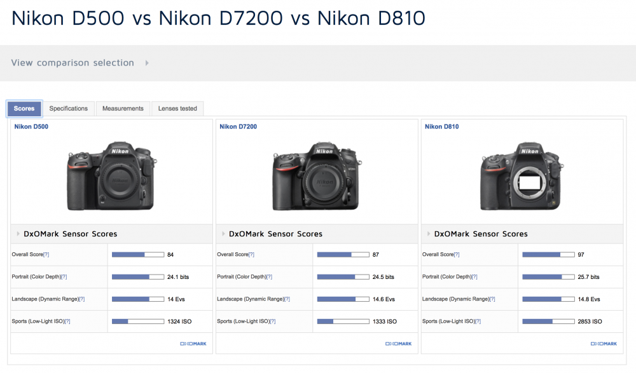Click the Nikon D500 Overall Score bar

tap(138, 255)
